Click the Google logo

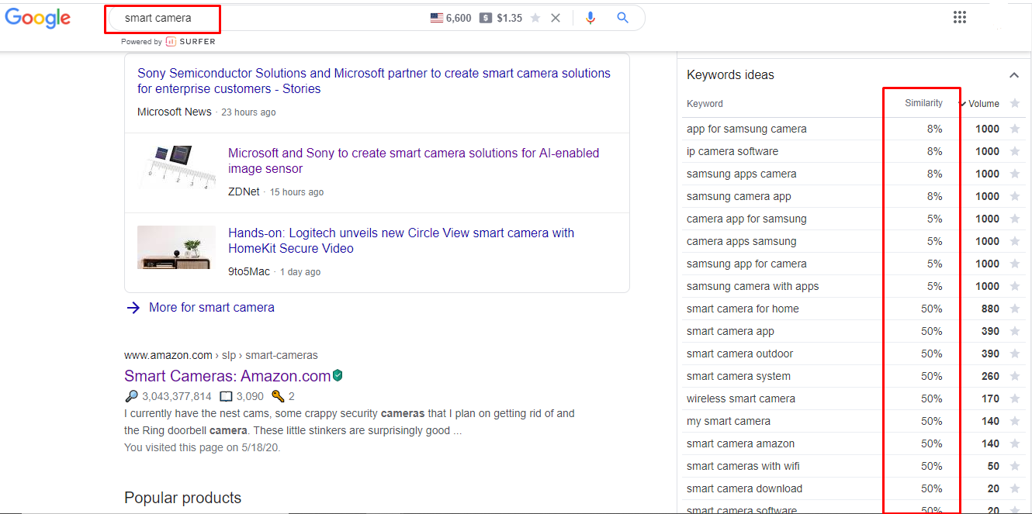pos(37,19)
